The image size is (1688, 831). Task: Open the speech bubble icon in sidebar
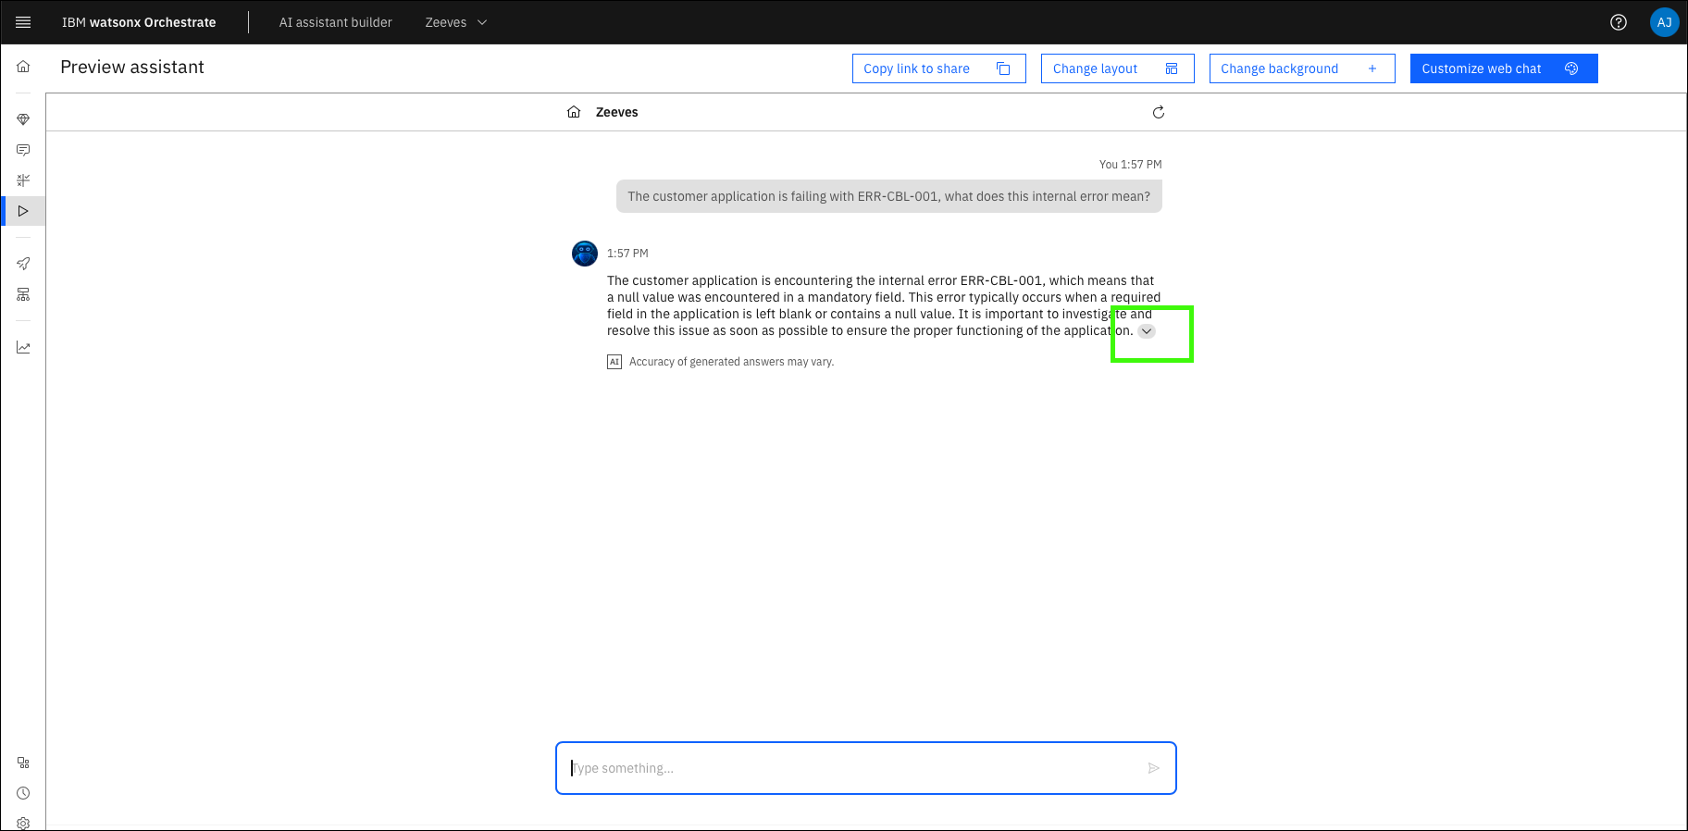[x=23, y=150]
